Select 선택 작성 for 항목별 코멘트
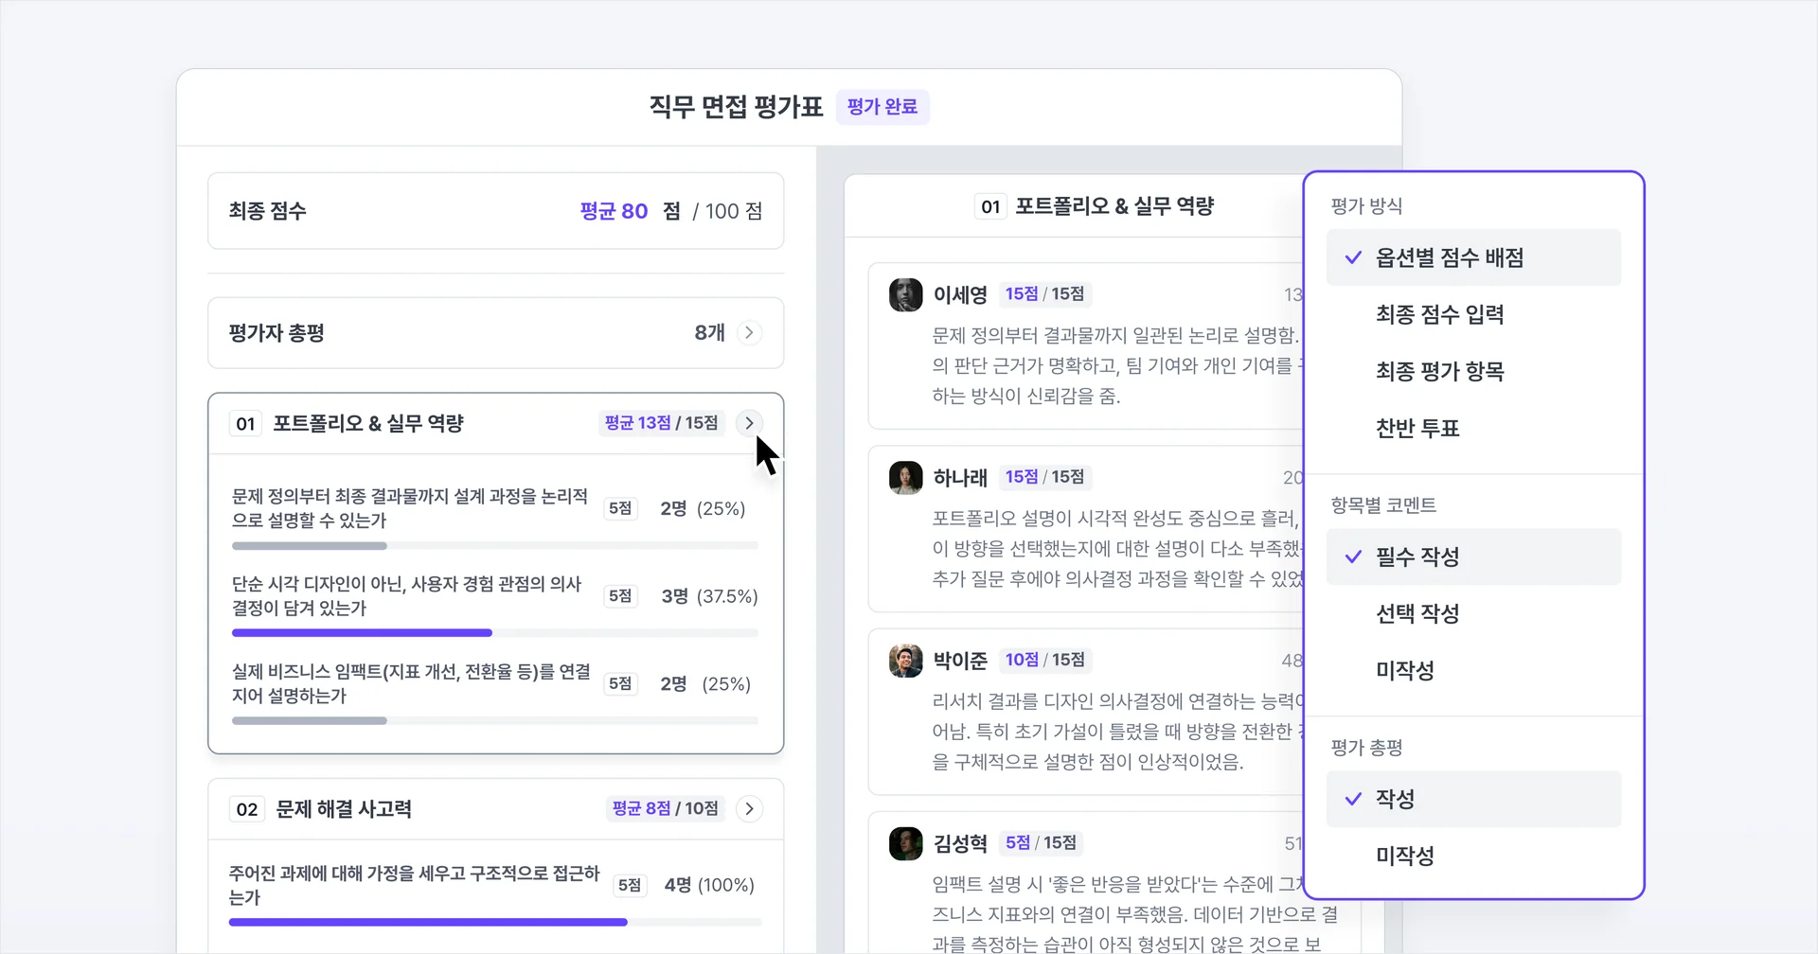The height and width of the screenshot is (954, 1818). tap(1417, 613)
